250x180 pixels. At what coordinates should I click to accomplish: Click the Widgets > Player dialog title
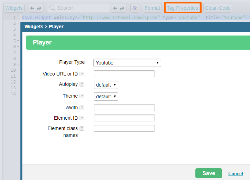coord(44,27)
